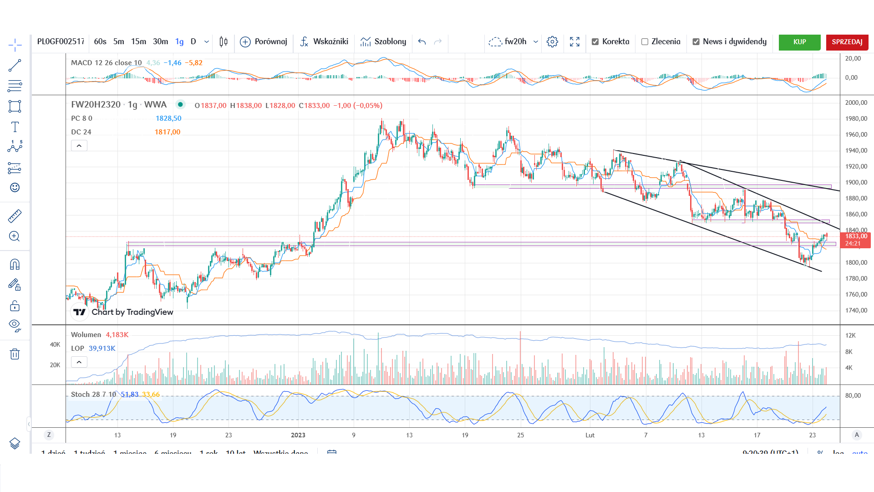
Task: Undo the last chart action
Action: tap(422, 42)
